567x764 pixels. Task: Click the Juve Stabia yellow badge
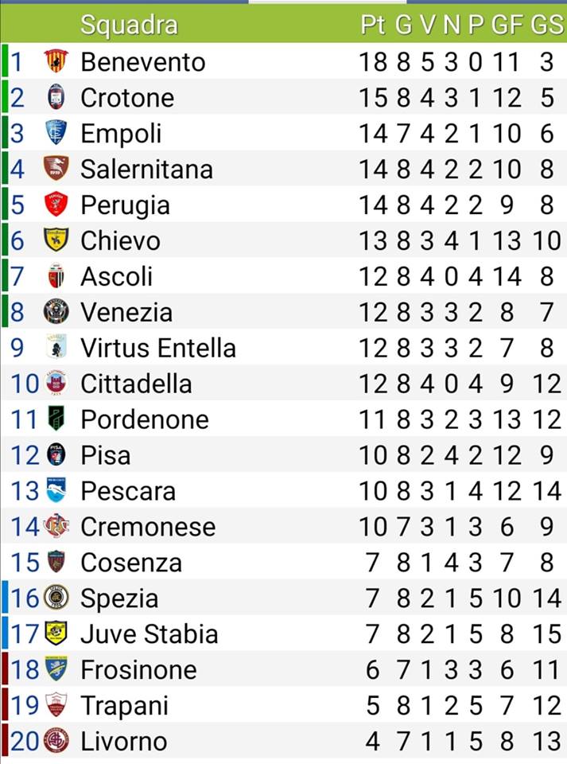click(x=56, y=633)
